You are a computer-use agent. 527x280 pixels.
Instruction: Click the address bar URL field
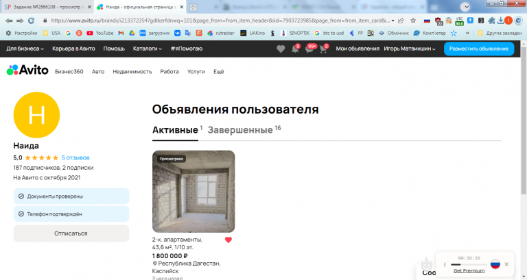[220, 21]
